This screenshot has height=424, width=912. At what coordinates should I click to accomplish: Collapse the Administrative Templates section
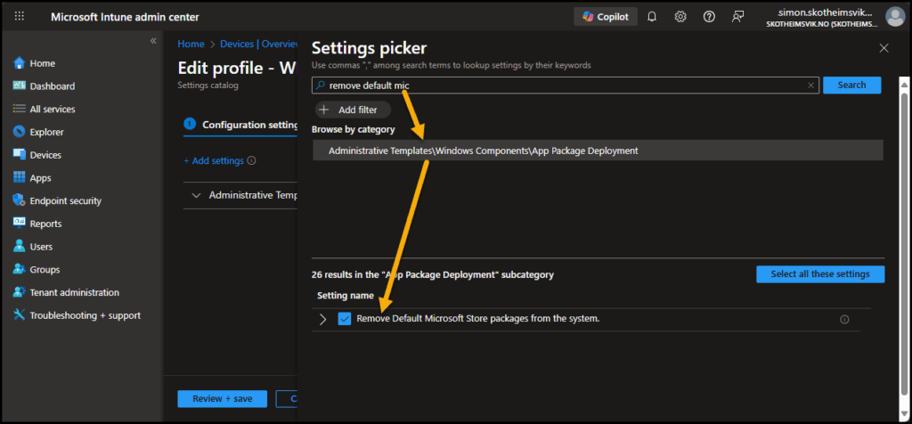196,195
